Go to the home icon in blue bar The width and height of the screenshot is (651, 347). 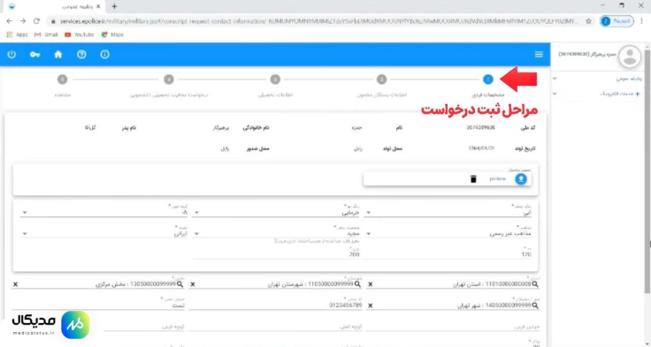pyautogui.click(x=58, y=55)
